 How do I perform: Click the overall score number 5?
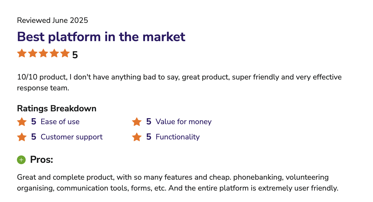coord(75,55)
